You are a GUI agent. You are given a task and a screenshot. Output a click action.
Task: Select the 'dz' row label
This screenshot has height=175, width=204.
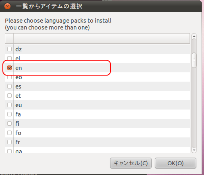19,49
